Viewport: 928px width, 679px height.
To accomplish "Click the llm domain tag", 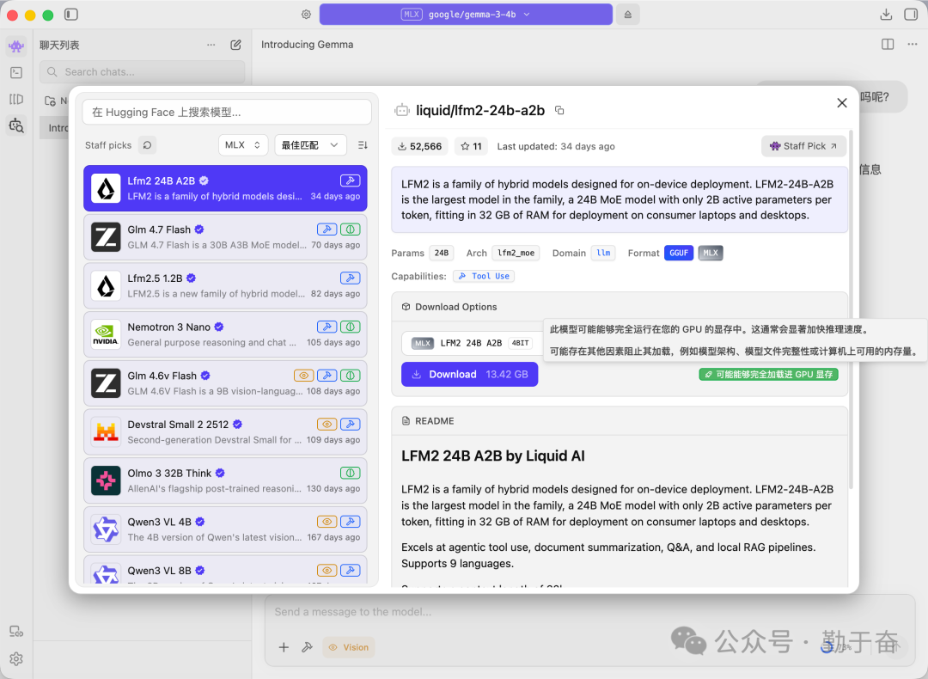I will coord(603,253).
